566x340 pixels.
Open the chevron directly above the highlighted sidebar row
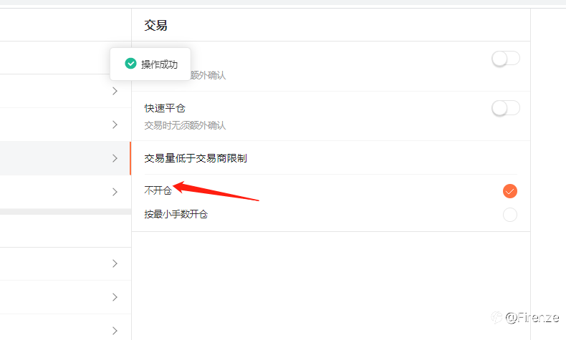point(115,125)
